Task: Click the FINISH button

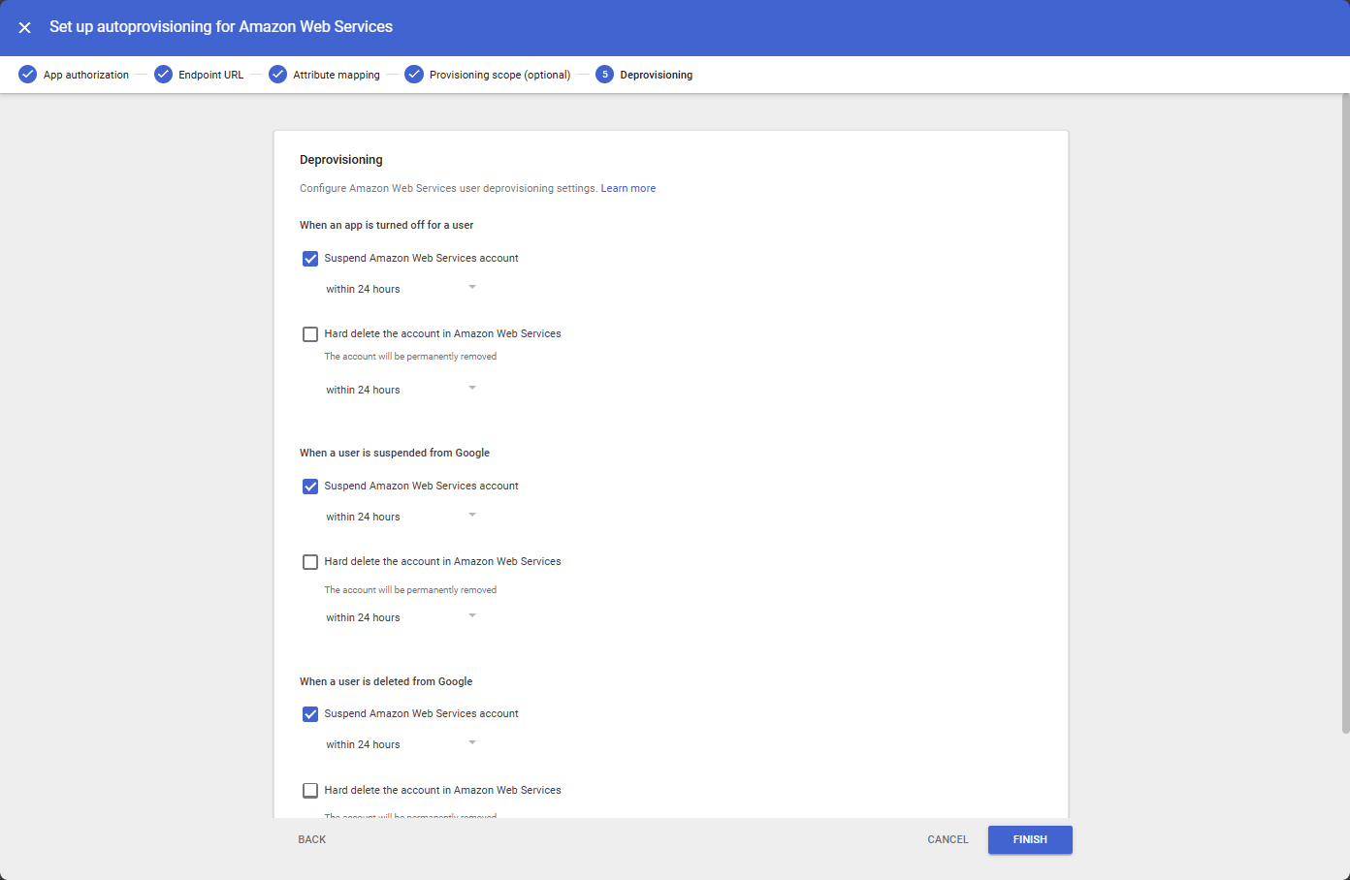Action: tap(1030, 840)
